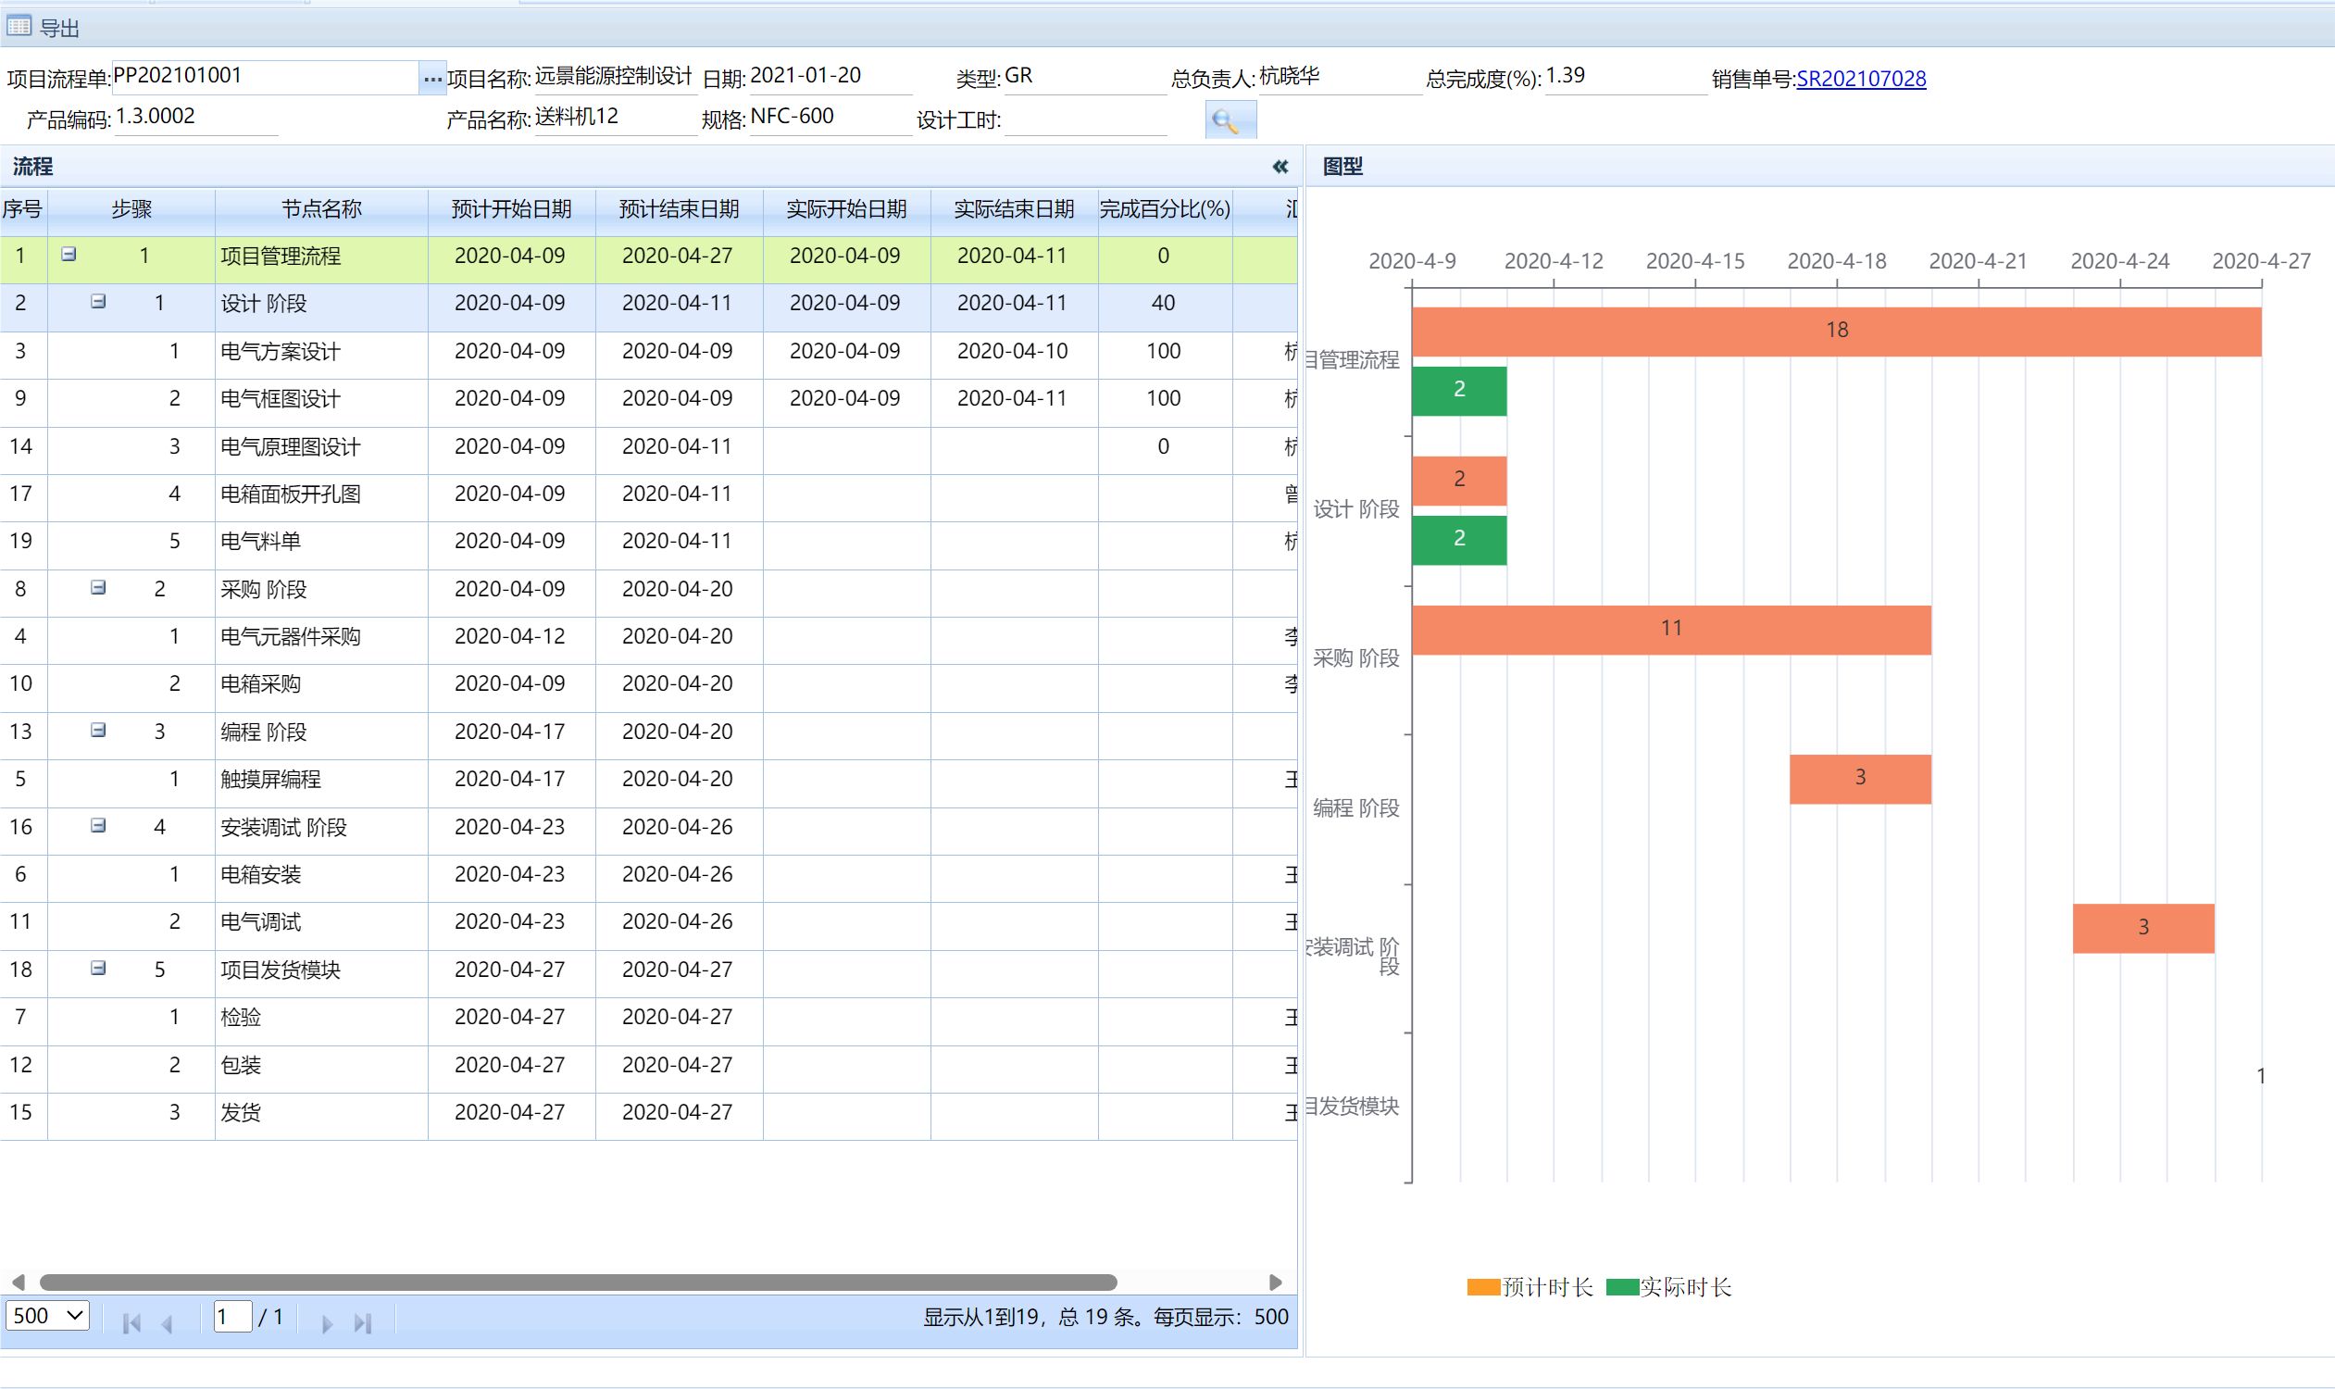Toggle 预计时长 legend series in chart
Image resolution: width=2335 pixels, height=1389 pixels.
pos(1530,1287)
